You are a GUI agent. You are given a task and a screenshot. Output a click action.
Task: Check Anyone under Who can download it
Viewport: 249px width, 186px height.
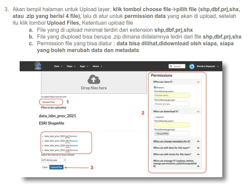click(x=155, y=117)
